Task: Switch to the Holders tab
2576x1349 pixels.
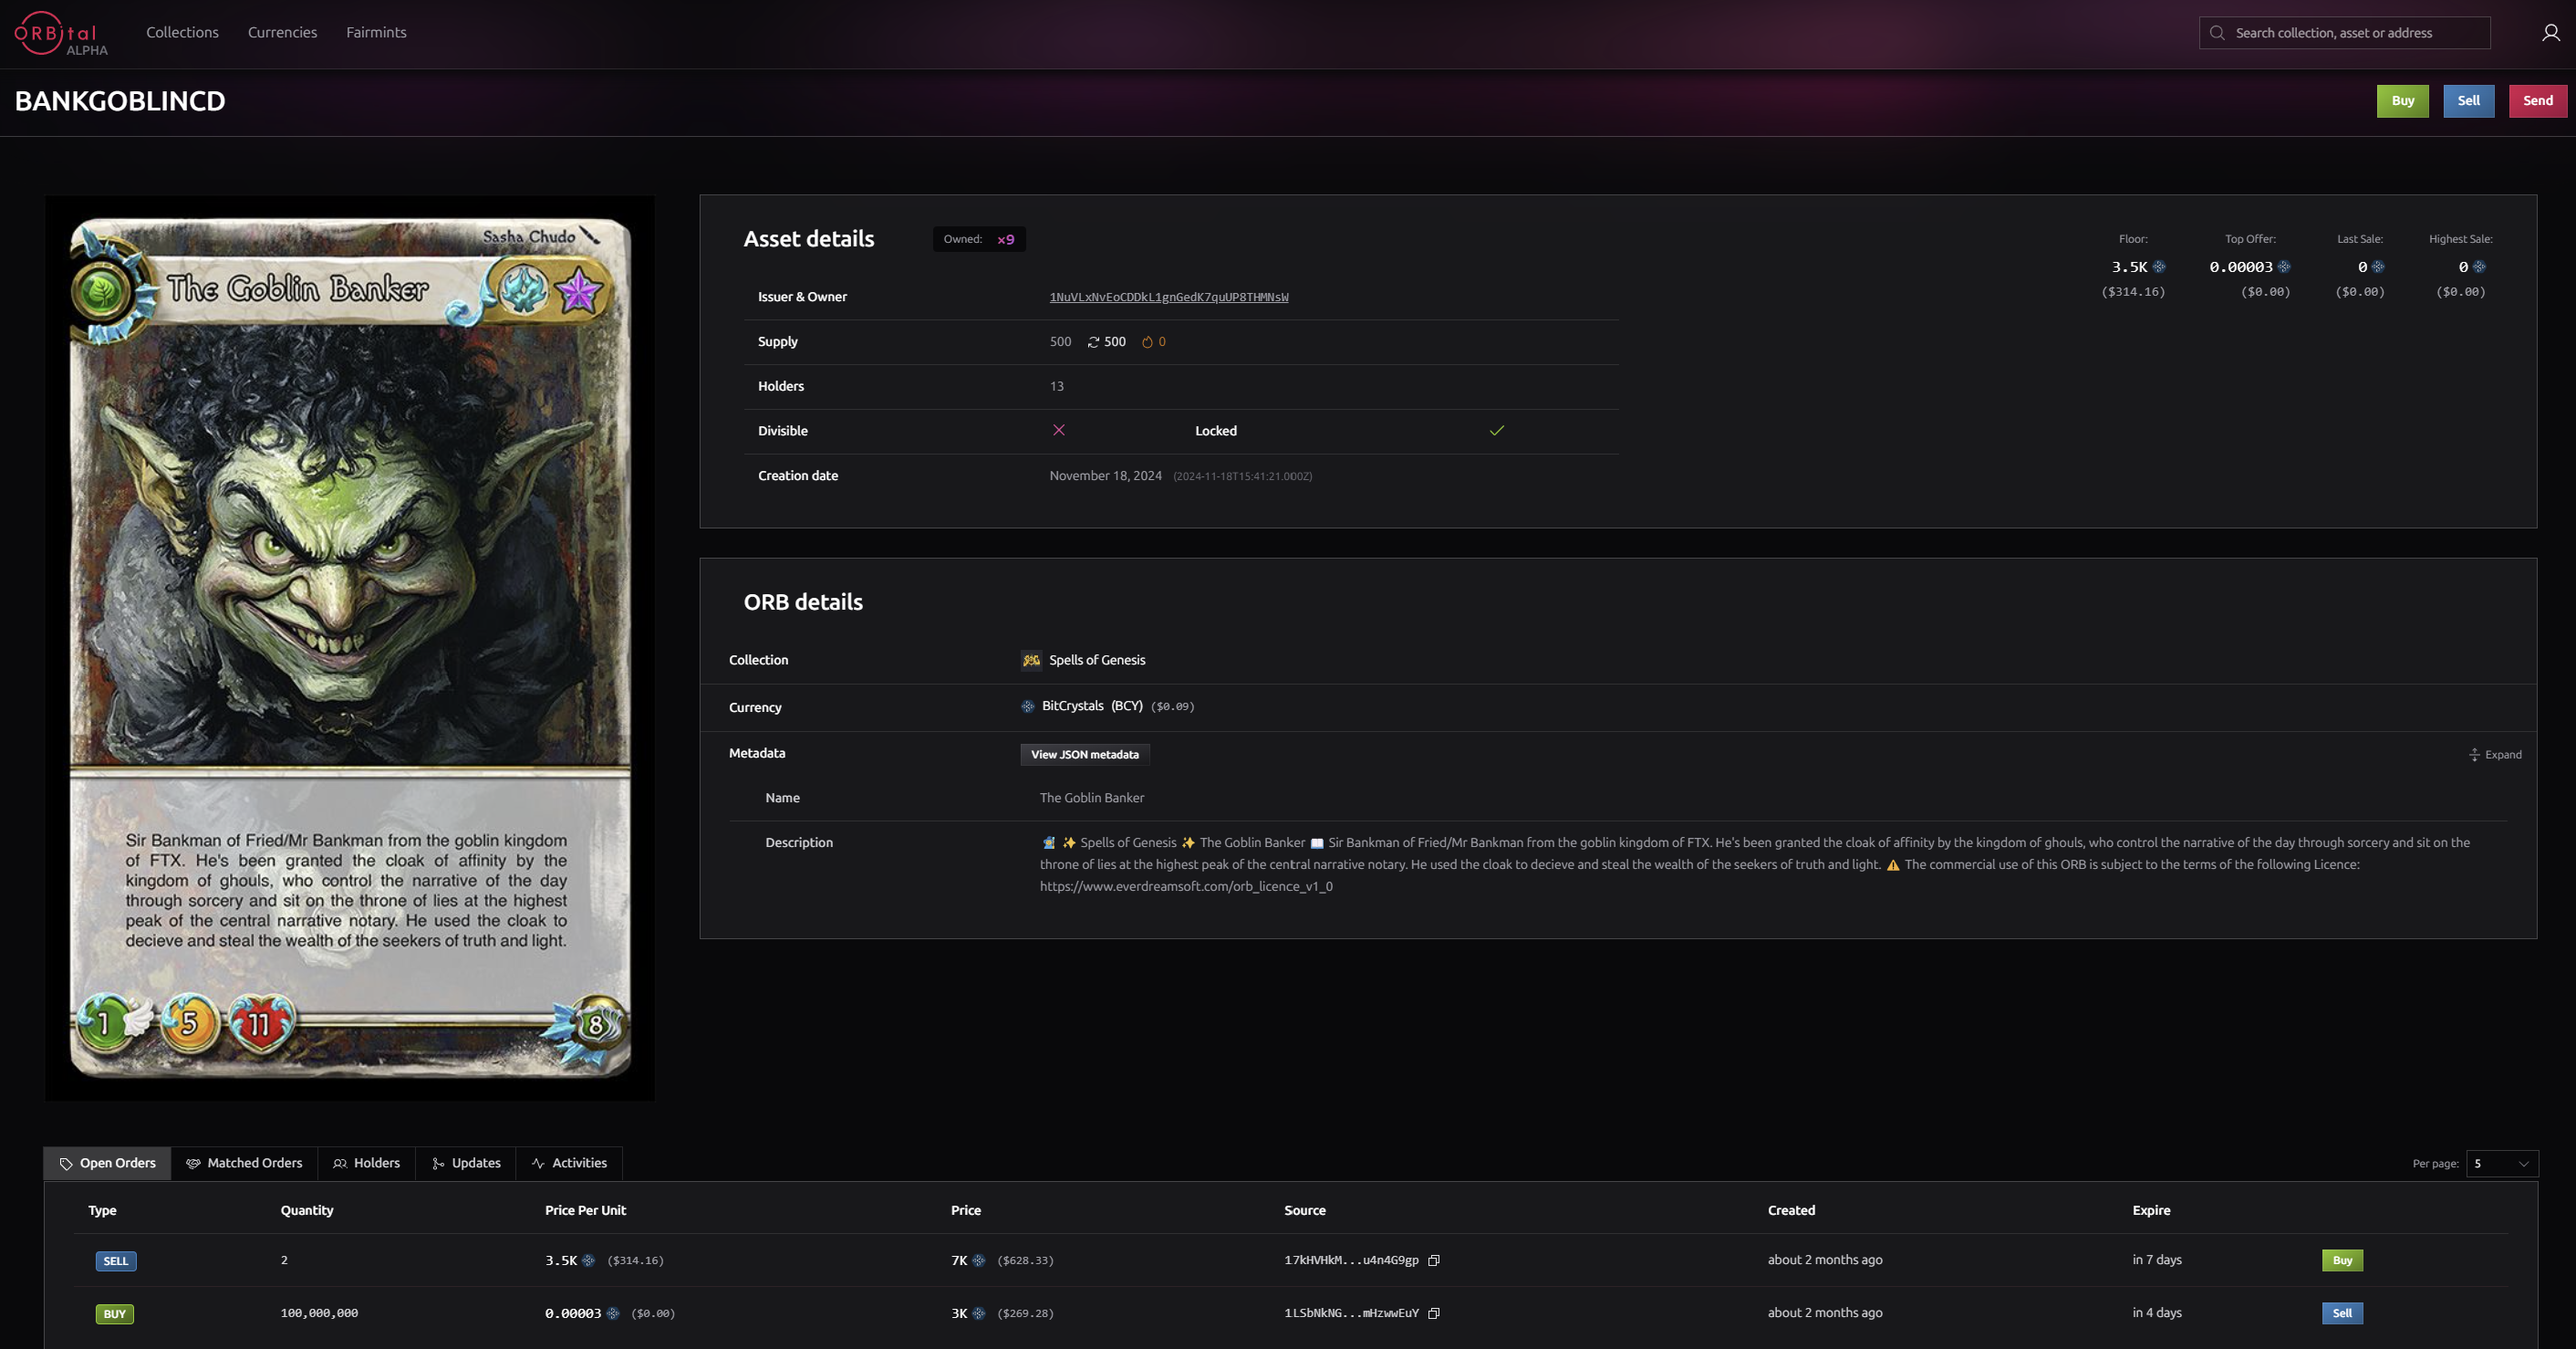Action: tap(366, 1163)
